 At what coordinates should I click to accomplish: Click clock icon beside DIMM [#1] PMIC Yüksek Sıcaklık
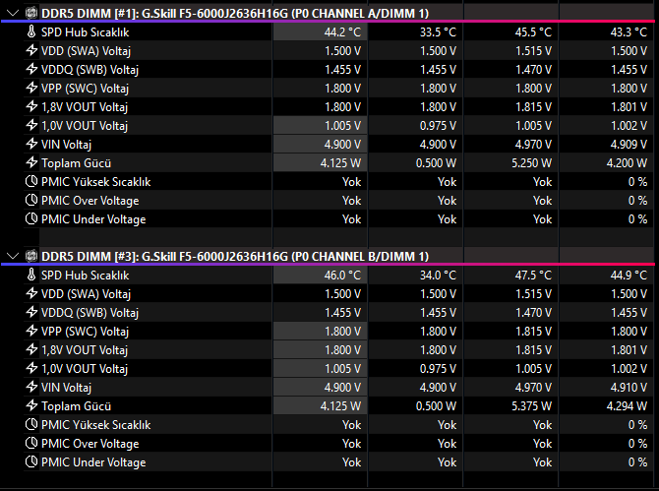[31, 182]
